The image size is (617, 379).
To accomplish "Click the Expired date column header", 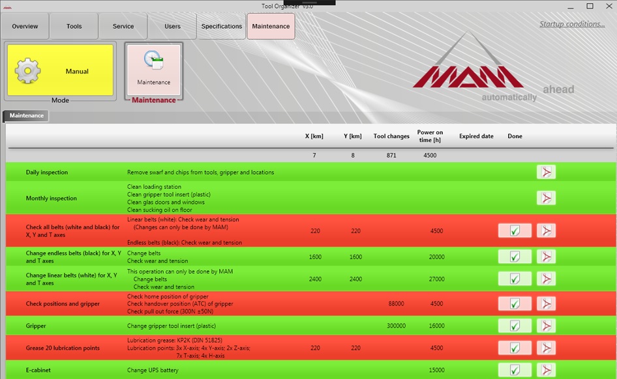I will point(476,136).
